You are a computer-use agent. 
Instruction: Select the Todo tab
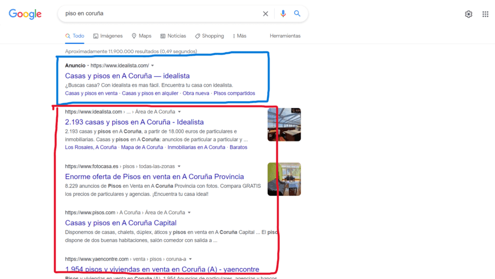[x=75, y=36]
